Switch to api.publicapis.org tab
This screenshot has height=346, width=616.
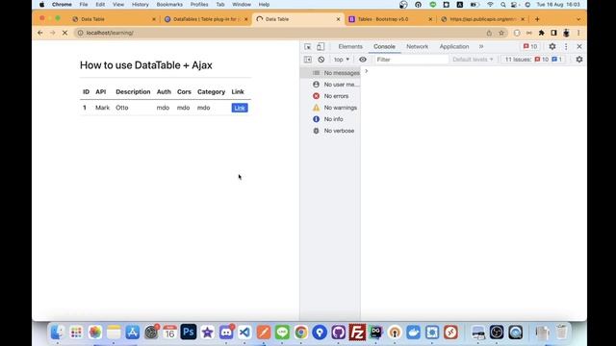tap(482, 19)
